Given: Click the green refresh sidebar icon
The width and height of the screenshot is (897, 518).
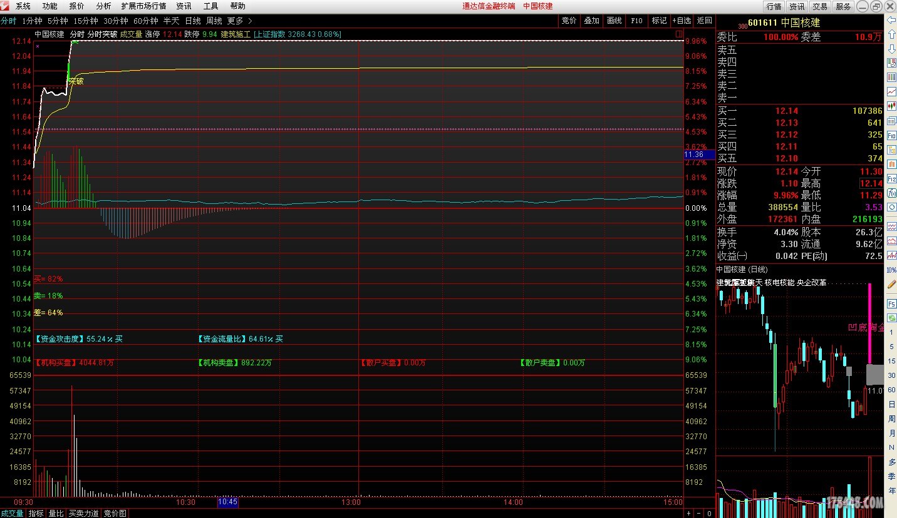Looking at the screenshot, I should coord(892,317).
